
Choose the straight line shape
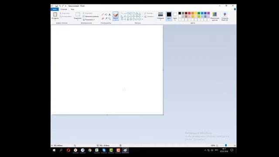pyautogui.click(x=122, y=14)
